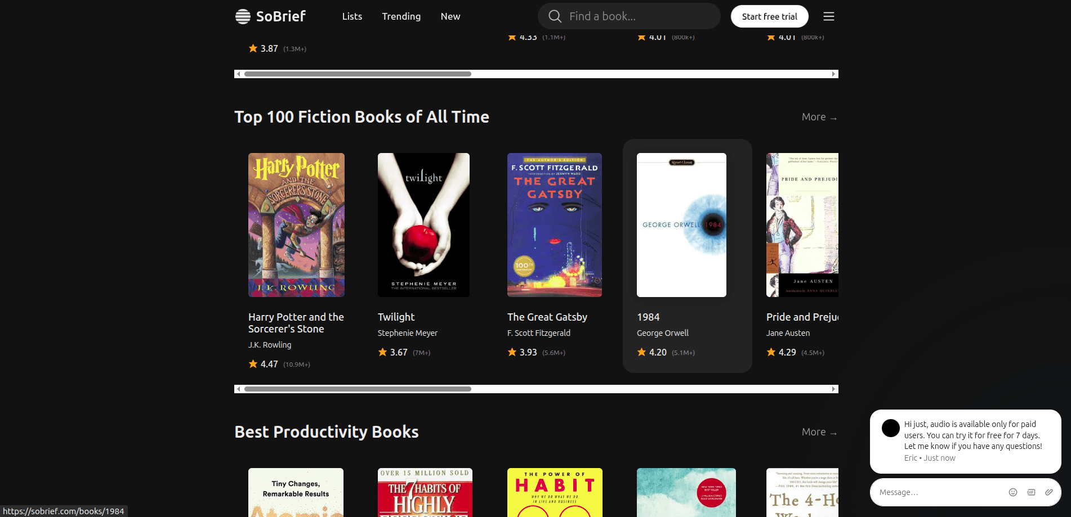Click right arrow of Fiction list scrollbar
This screenshot has height=517, width=1071.
click(x=834, y=389)
